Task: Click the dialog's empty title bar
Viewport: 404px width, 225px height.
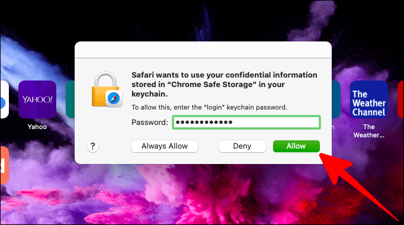Action: click(203, 50)
